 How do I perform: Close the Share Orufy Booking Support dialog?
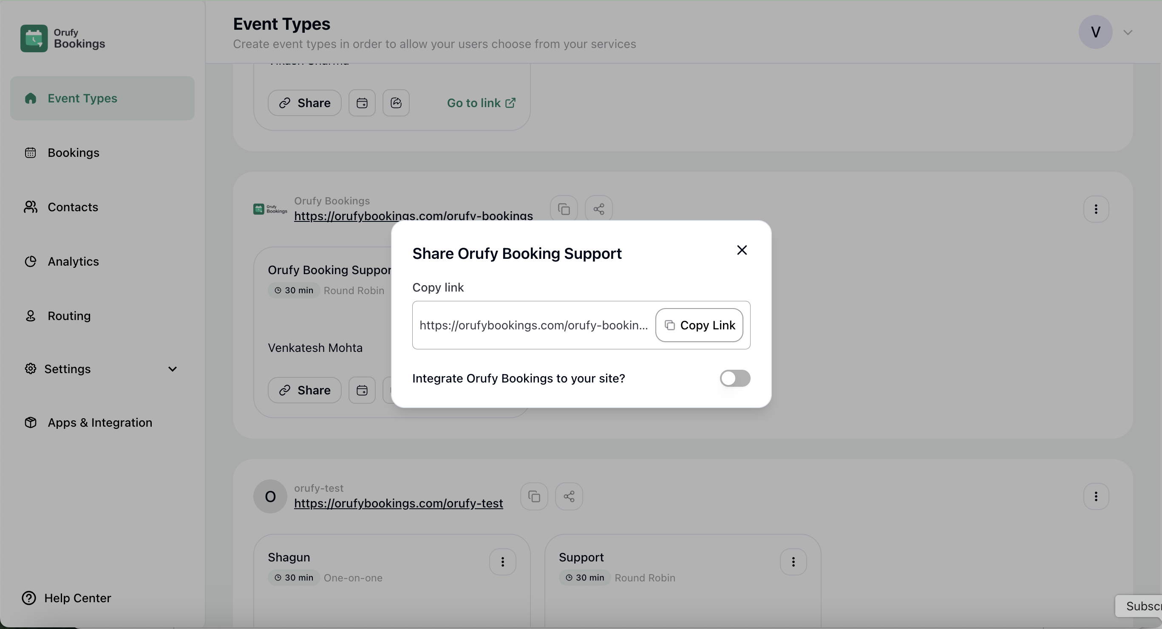(x=742, y=250)
